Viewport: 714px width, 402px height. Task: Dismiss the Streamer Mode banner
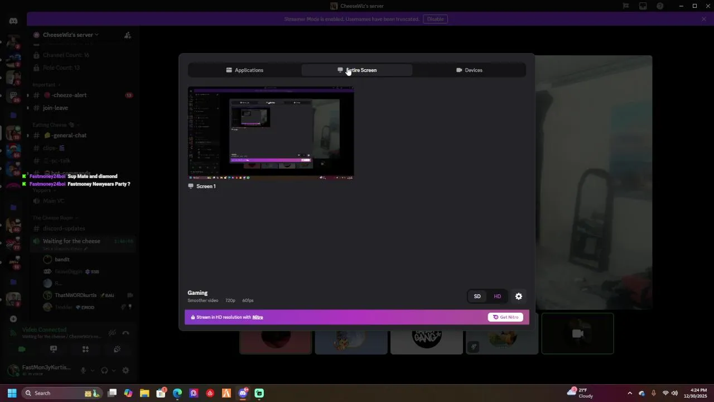704,19
